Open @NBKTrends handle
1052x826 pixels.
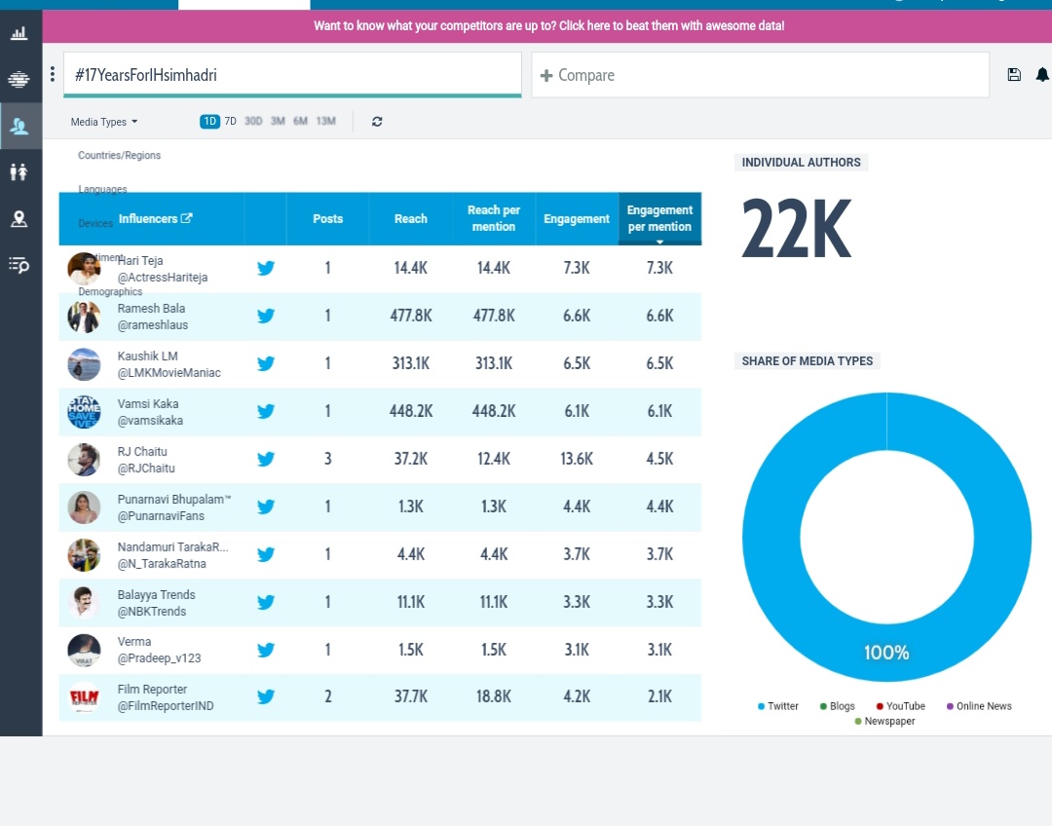pyautogui.click(x=152, y=612)
